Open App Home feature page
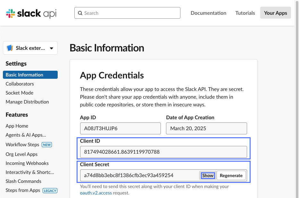299x198 pixels. (x=17, y=126)
